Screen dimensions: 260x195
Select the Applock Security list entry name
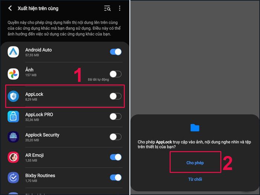coord(42,135)
